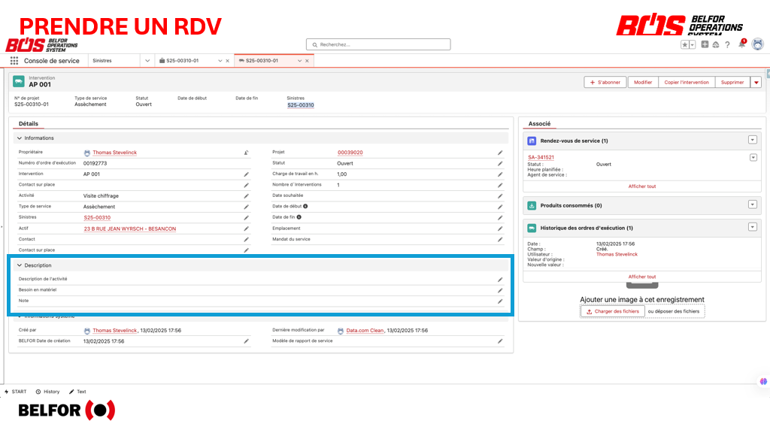Open the Sinistres navigation dropdown
Viewport: 770px width, 433px height.
pos(147,61)
